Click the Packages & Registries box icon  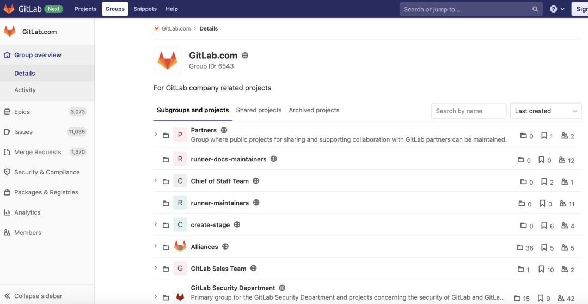coord(7,192)
